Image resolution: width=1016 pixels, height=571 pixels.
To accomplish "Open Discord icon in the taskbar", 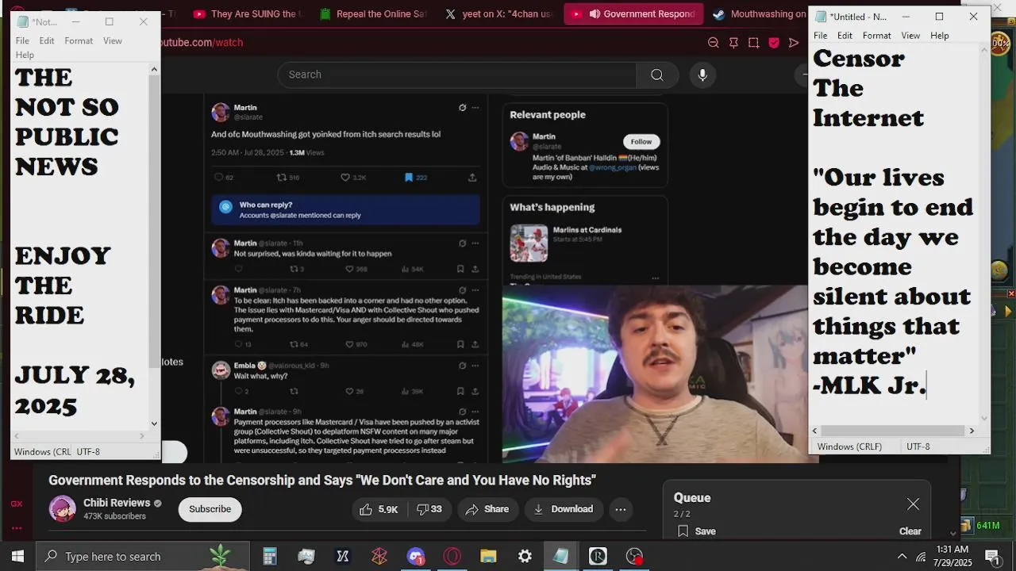I will pos(415,556).
